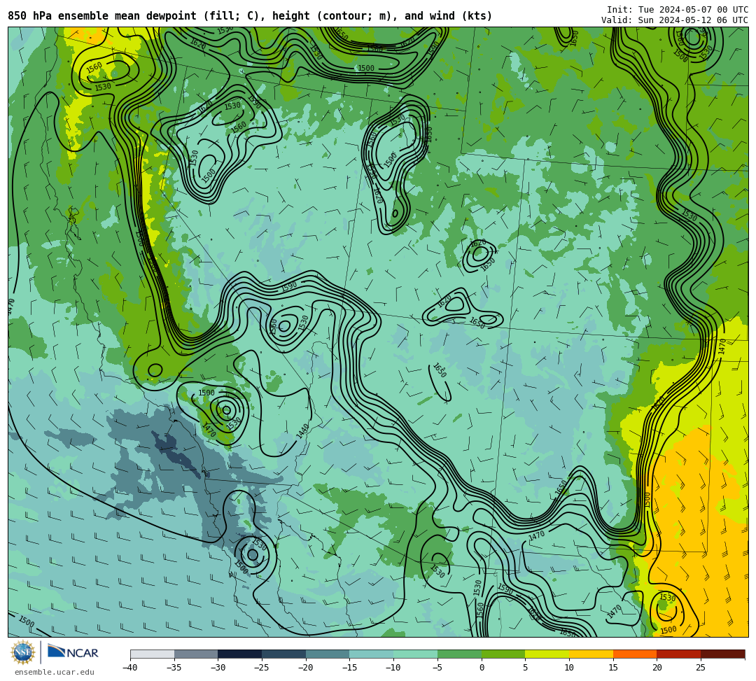Click the -10 colorbar tick label
The height and width of the screenshot is (681, 756).
coord(393,668)
